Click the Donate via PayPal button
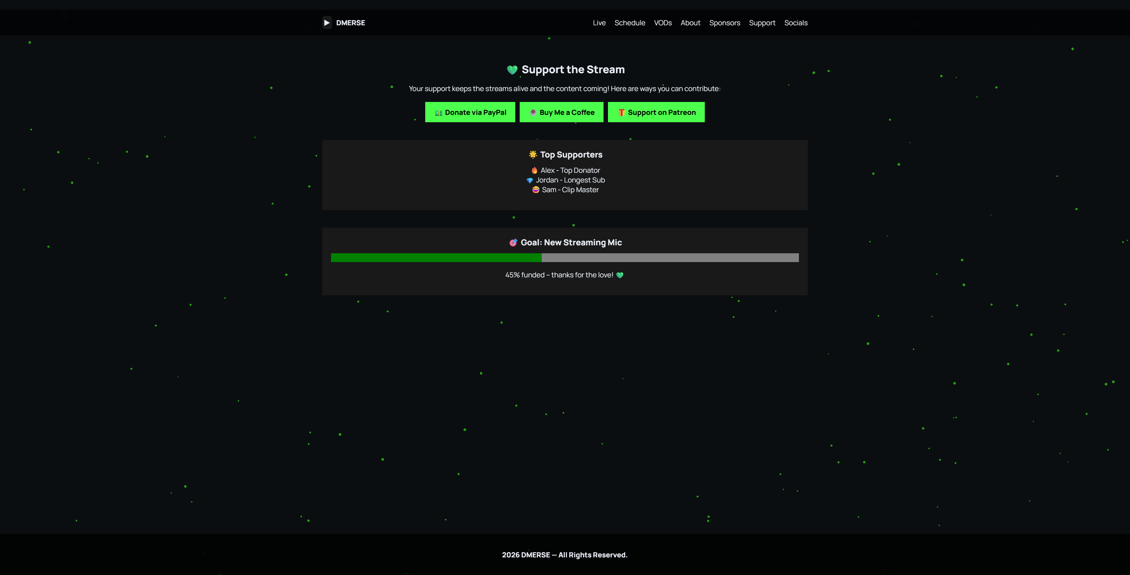 (470, 112)
